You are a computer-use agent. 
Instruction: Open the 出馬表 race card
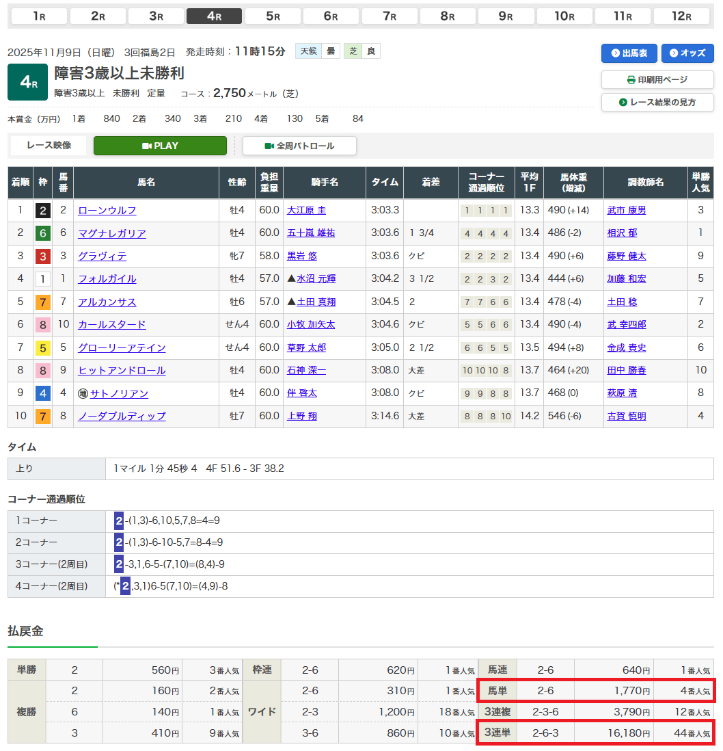629,53
